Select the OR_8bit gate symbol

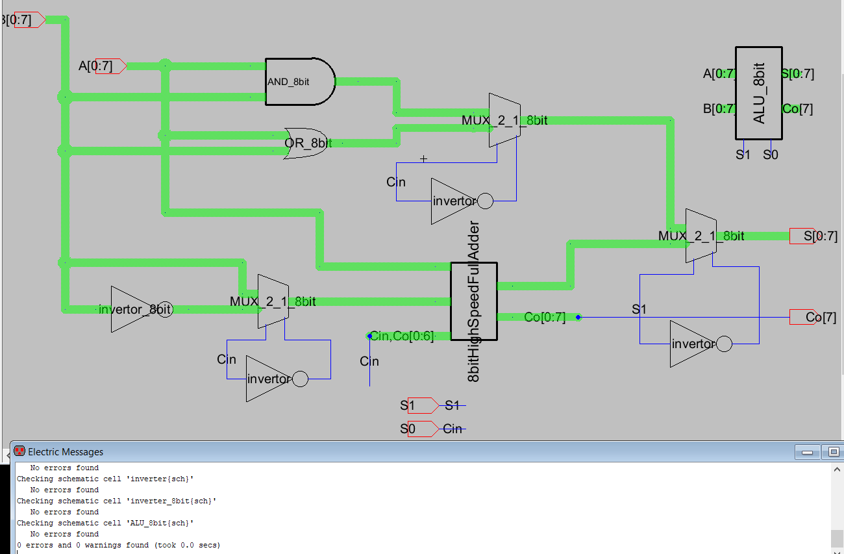click(x=307, y=143)
